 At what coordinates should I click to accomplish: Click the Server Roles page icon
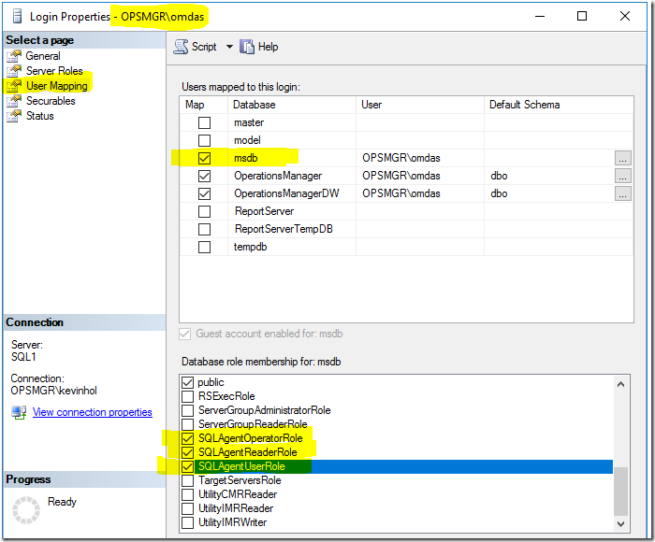(14, 71)
